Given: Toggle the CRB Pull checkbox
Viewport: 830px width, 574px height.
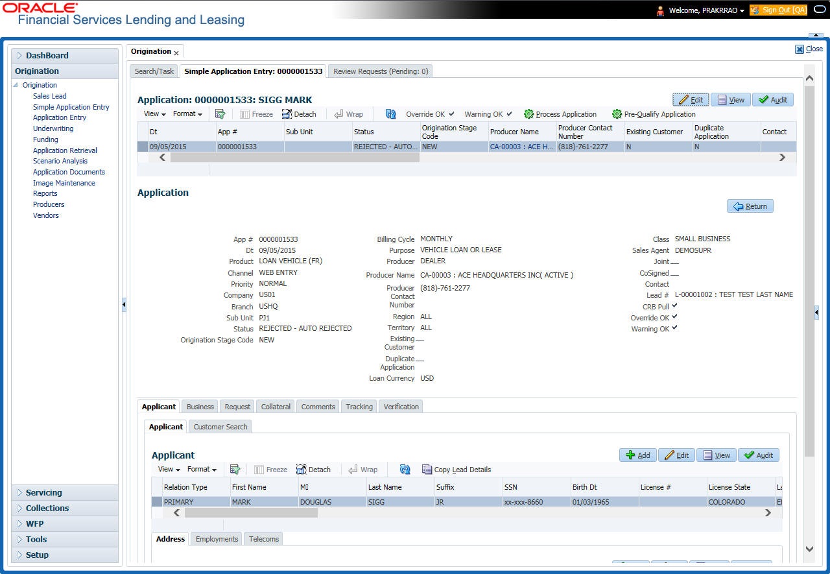Looking at the screenshot, I should 675,305.
